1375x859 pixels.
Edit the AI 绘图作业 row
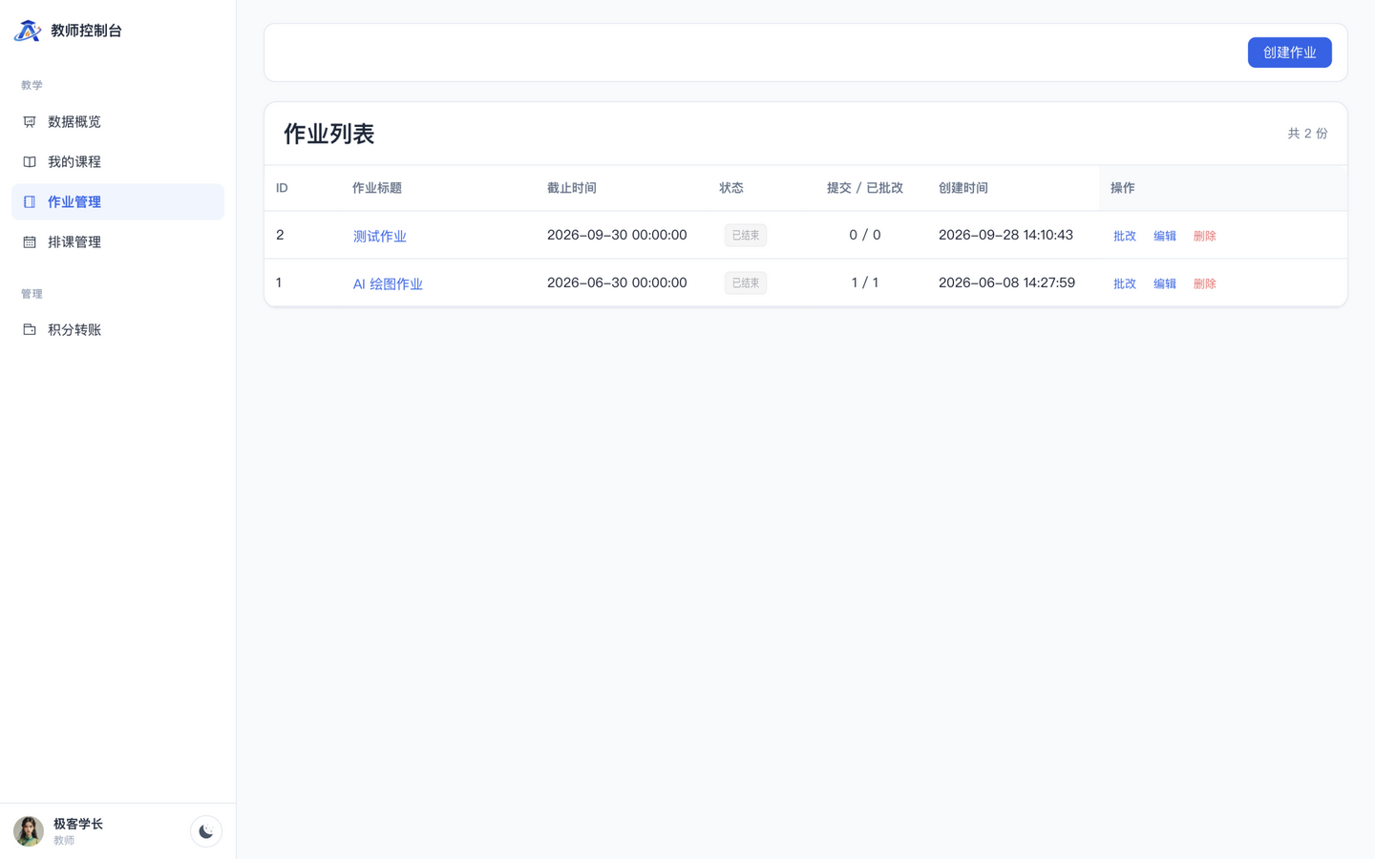tap(1165, 283)
